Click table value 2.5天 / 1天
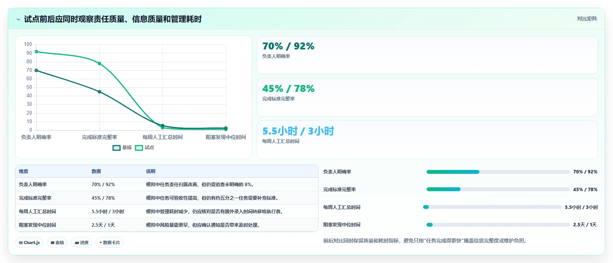The image size is (613, 263). pos(103,225)
